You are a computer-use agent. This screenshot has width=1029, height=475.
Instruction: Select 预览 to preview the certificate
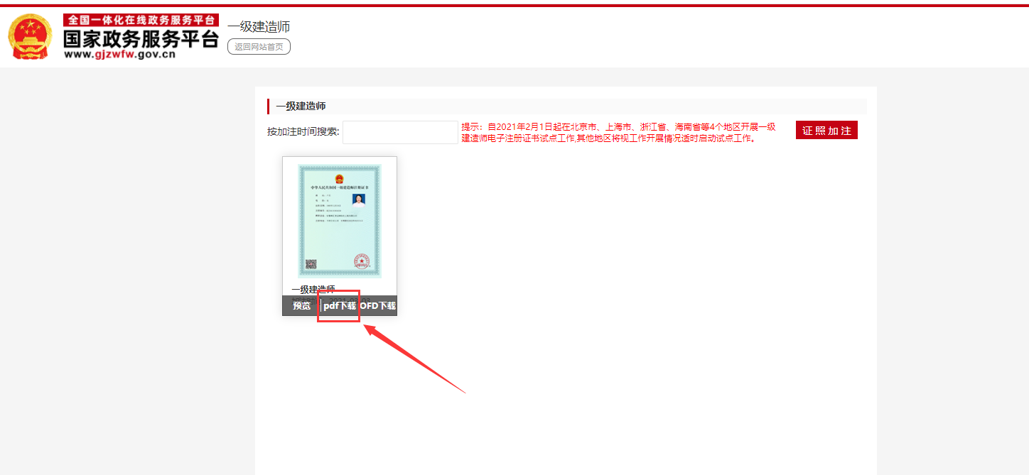[301, 305]
